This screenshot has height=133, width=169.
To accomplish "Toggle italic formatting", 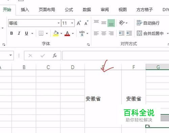I will coord(19,33).
